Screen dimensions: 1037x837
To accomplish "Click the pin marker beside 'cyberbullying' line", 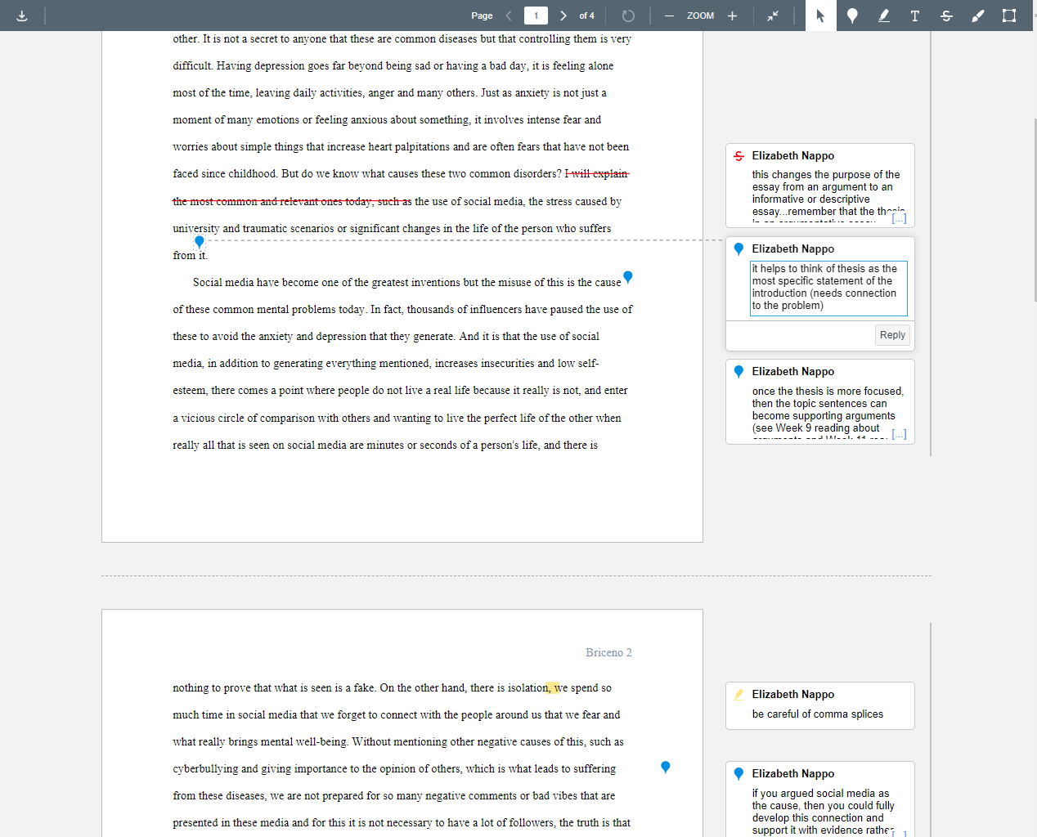I will (x=665, y=767).
